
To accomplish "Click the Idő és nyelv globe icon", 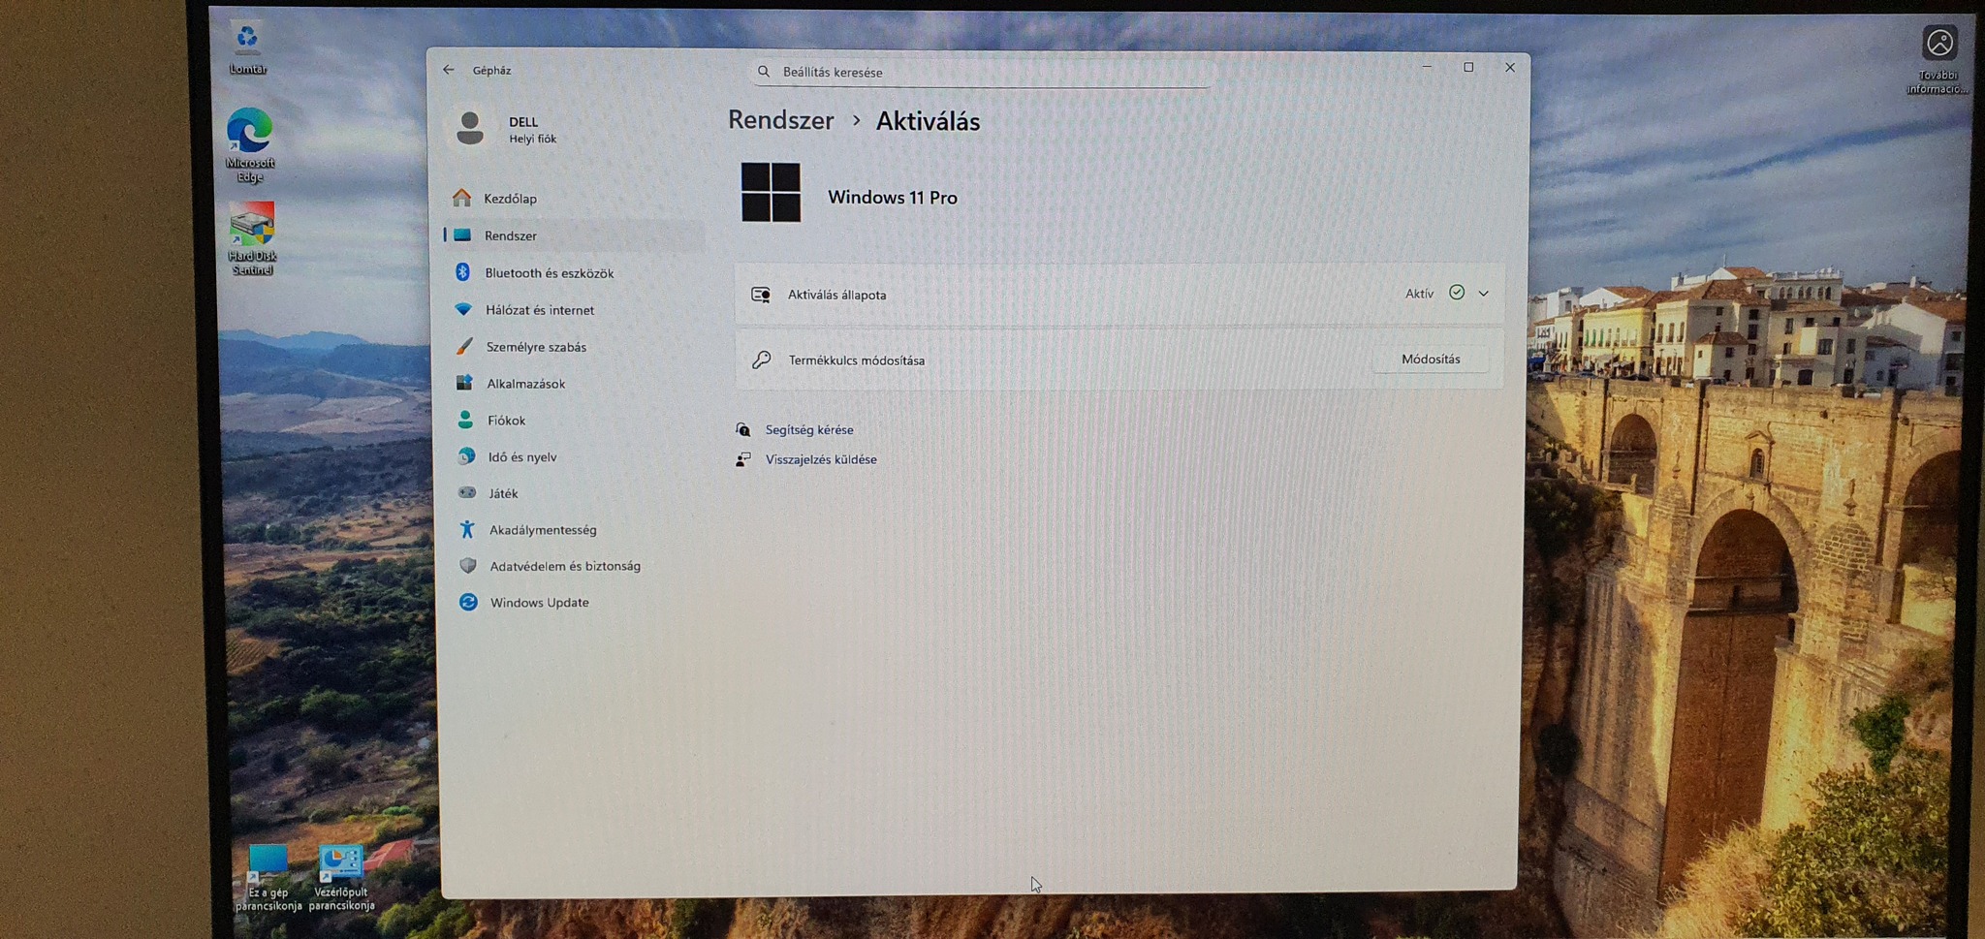I will coord(466,456).
